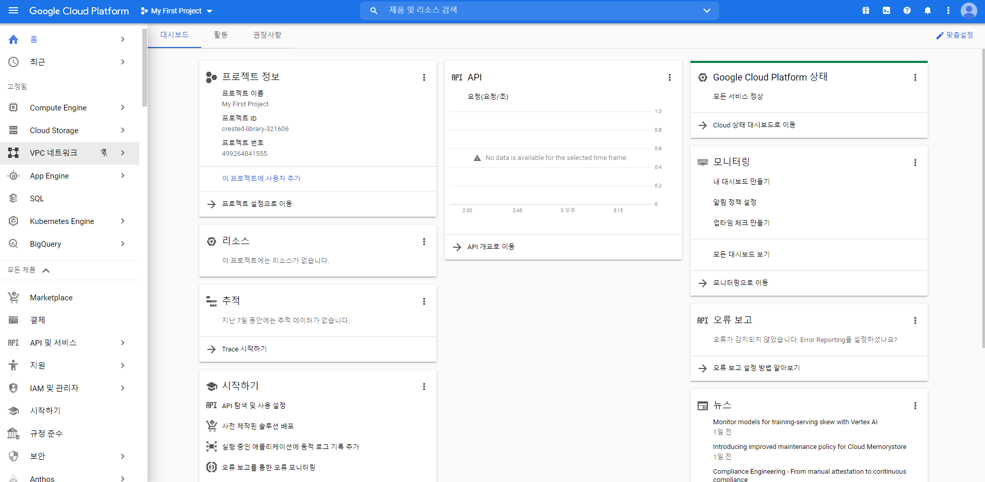Click API 탐색 및 사용 설정
Screen dimensions: 985x482
coord(254,406)
